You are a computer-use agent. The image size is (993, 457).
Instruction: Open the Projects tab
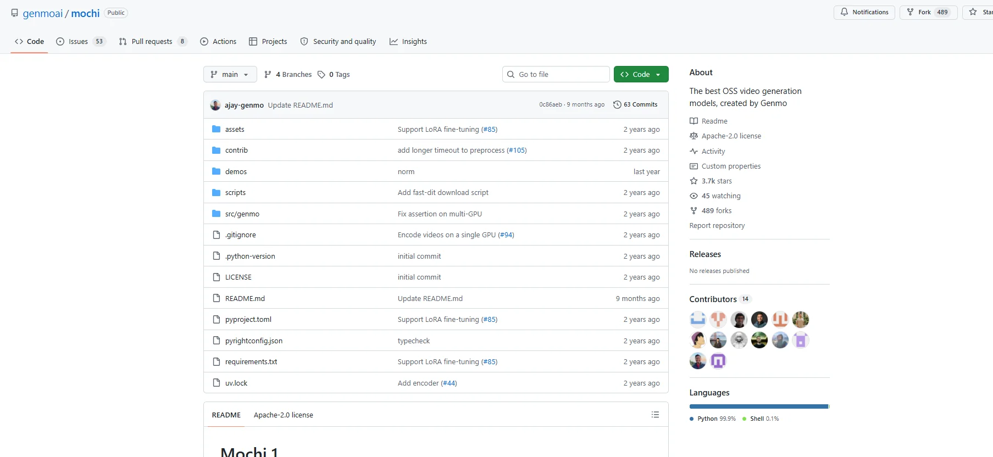pos(268,41)
